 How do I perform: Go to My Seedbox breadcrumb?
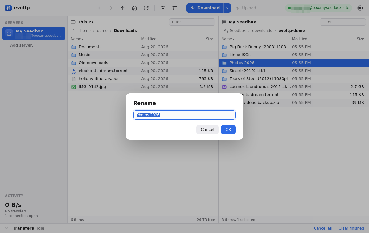(x=235, y=31)
